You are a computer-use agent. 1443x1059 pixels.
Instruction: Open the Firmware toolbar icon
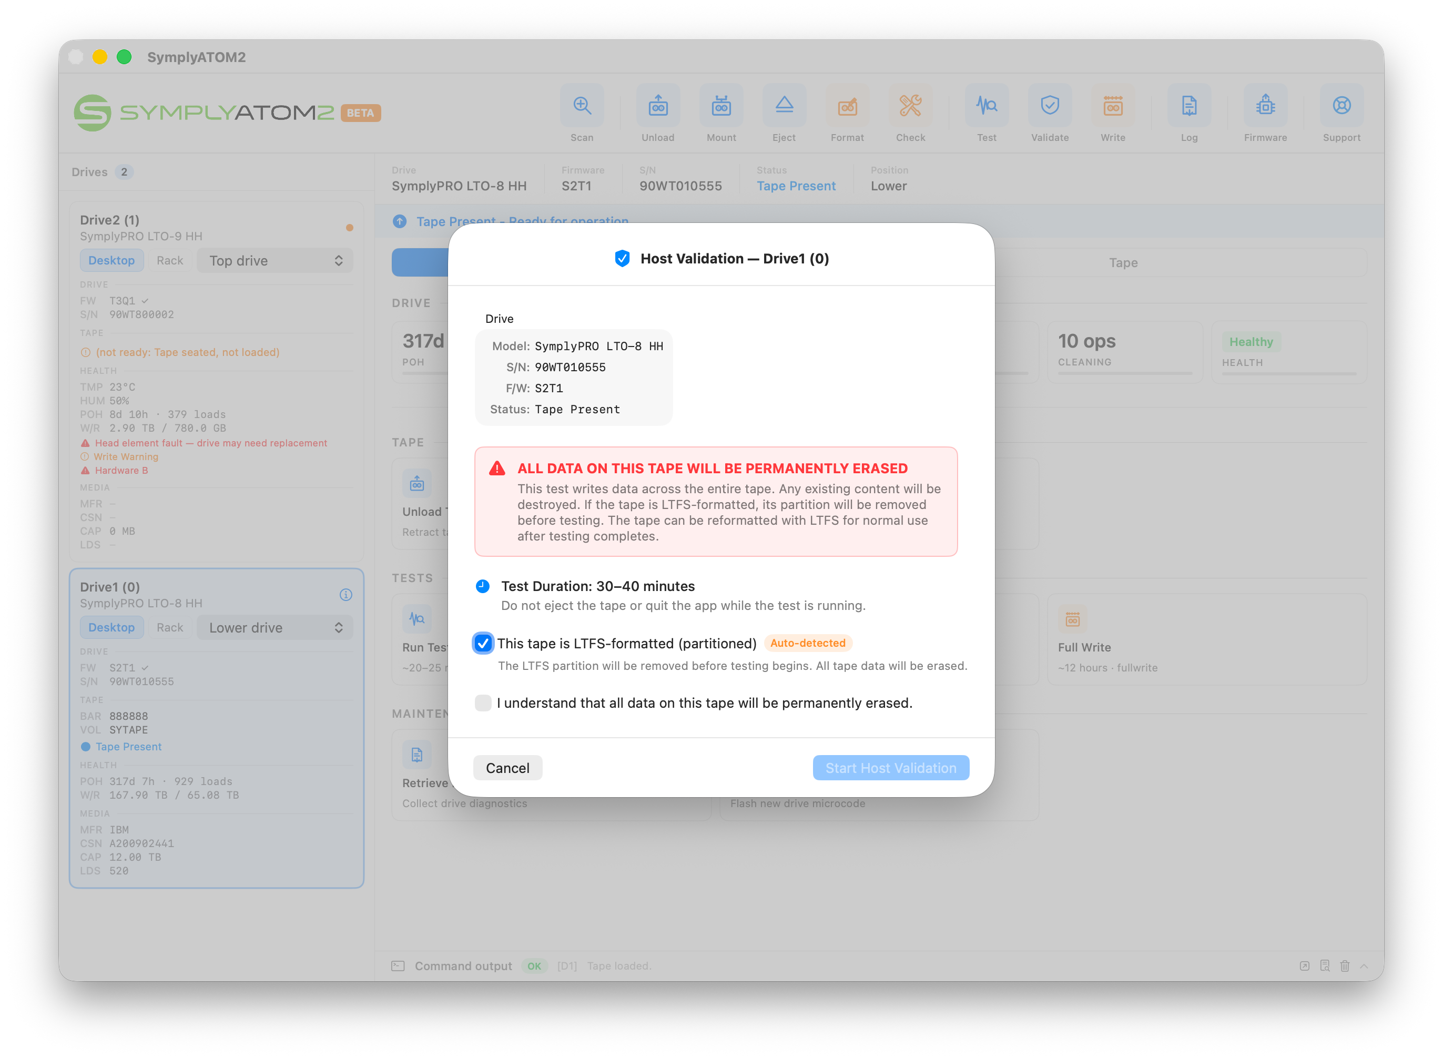[x=1265, y=106]
